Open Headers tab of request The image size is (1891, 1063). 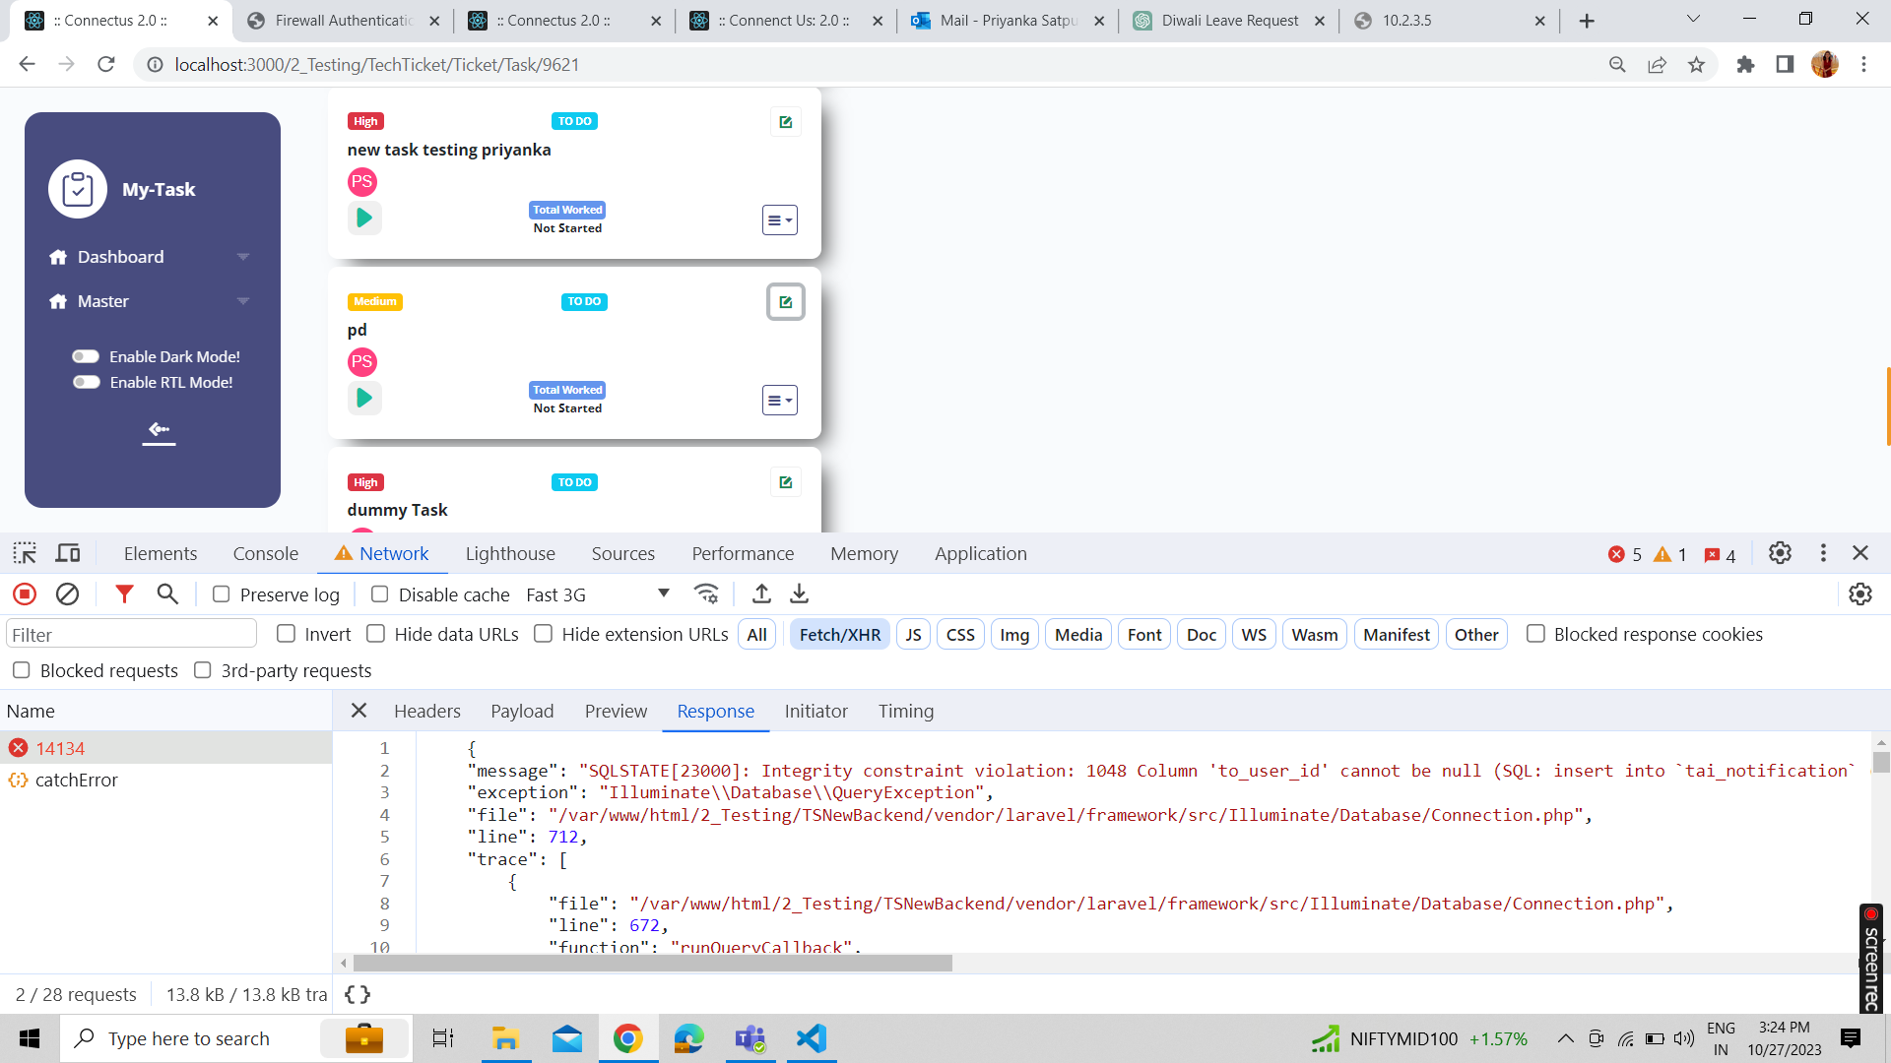tap(427, 711)
